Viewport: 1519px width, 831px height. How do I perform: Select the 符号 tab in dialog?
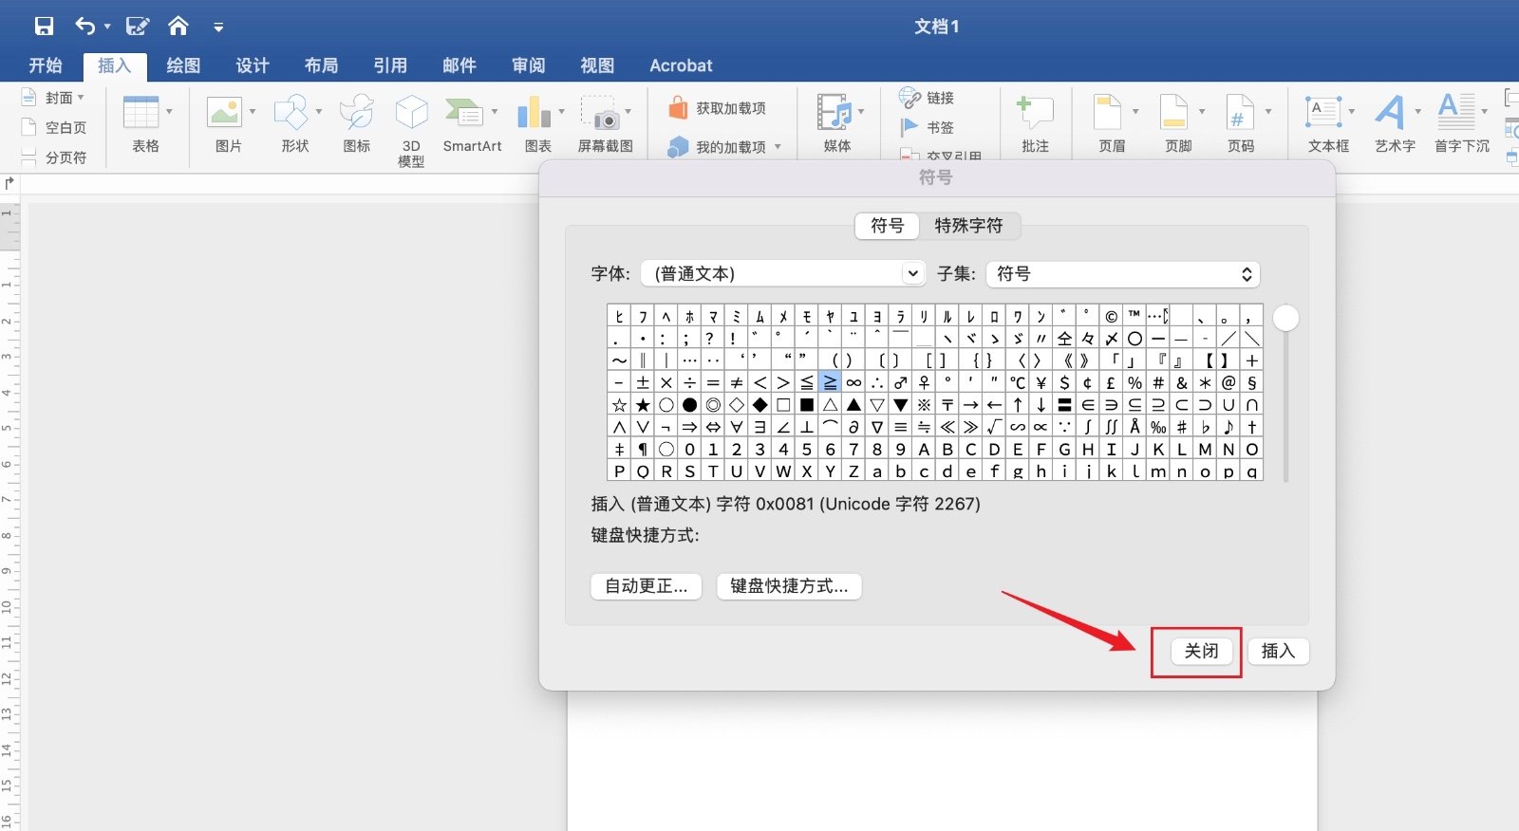(887, 226)
